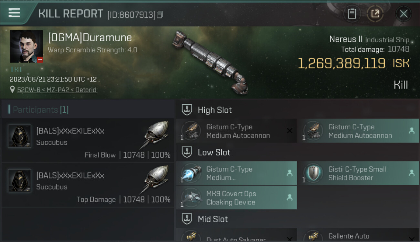Select the MK9 Covert Ops Cloaking Device
420x242 pixels.
point(236,198)
